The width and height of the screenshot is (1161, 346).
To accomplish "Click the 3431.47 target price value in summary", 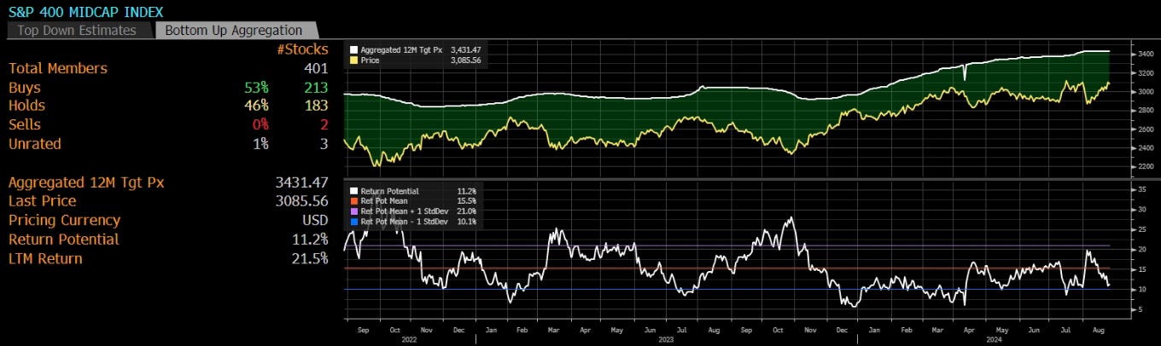I will click(302, 182).
